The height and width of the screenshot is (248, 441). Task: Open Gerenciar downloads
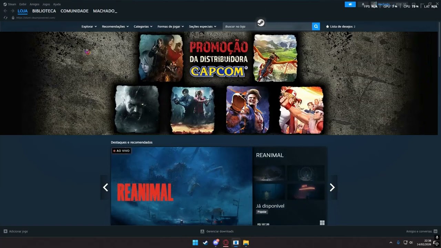[x=220, y=231]
